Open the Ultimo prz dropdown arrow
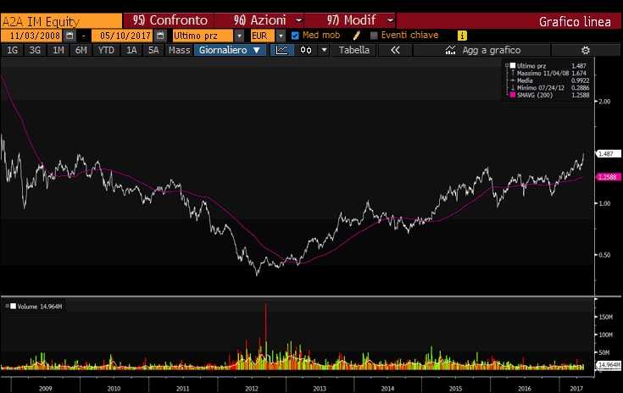Image resolution: width=623 pixels, height=393 pixels. pos(239,36)
